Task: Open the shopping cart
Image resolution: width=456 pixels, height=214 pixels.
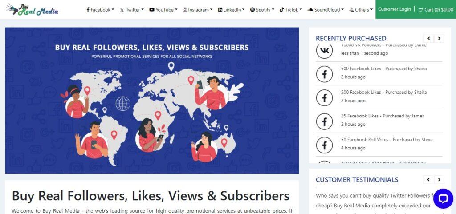Action: click(x=436, y=10)
